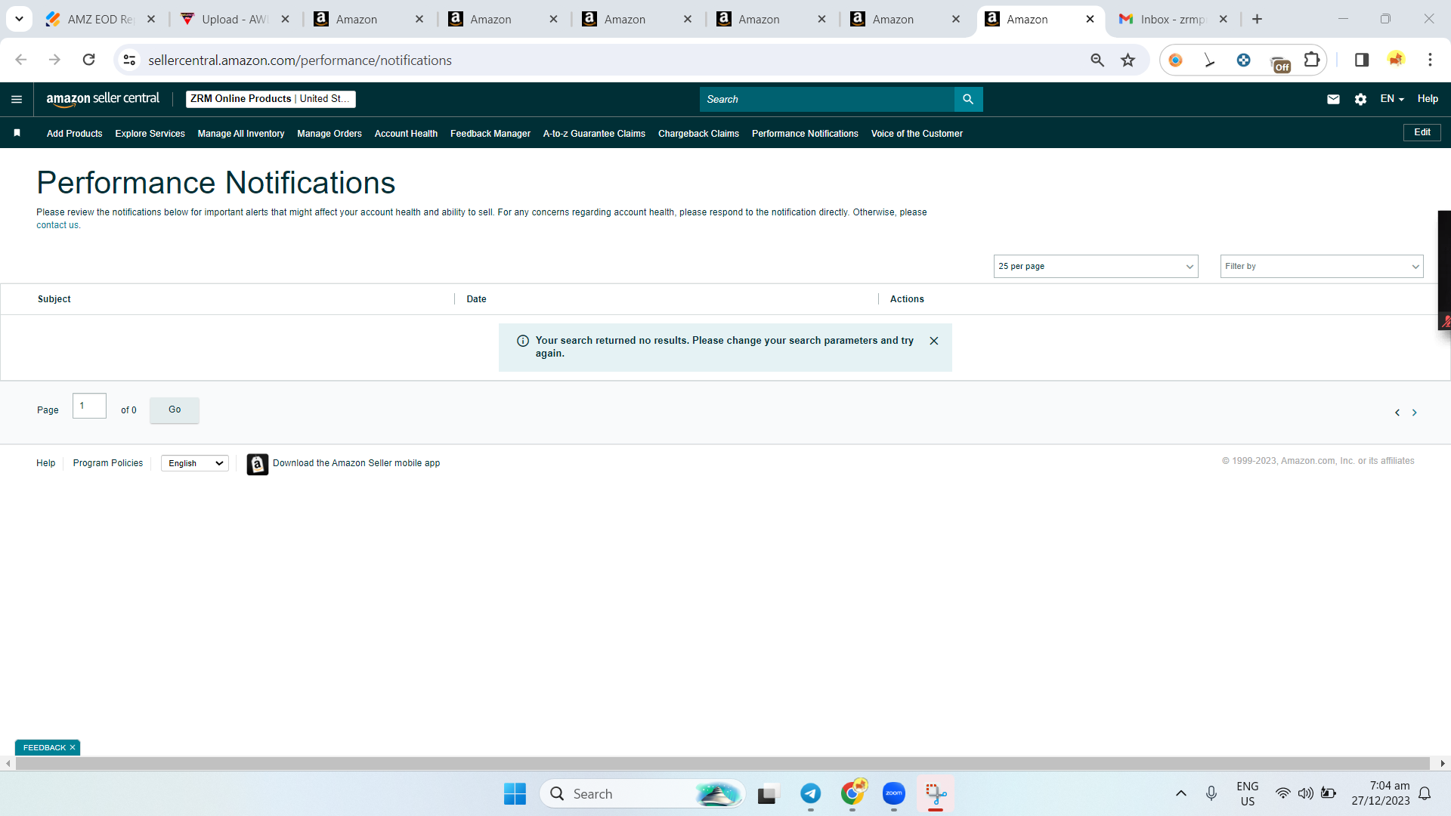Select Manage All Inventory menu item
Screen dimensions: 1451x816
pyautogui.click(x=241, y=134)
